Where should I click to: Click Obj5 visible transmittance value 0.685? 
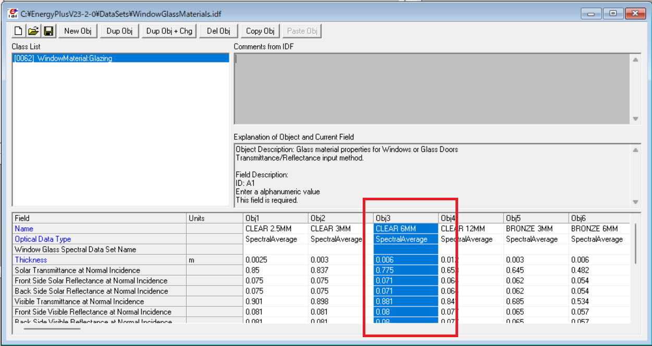click(x=536, y=301)
